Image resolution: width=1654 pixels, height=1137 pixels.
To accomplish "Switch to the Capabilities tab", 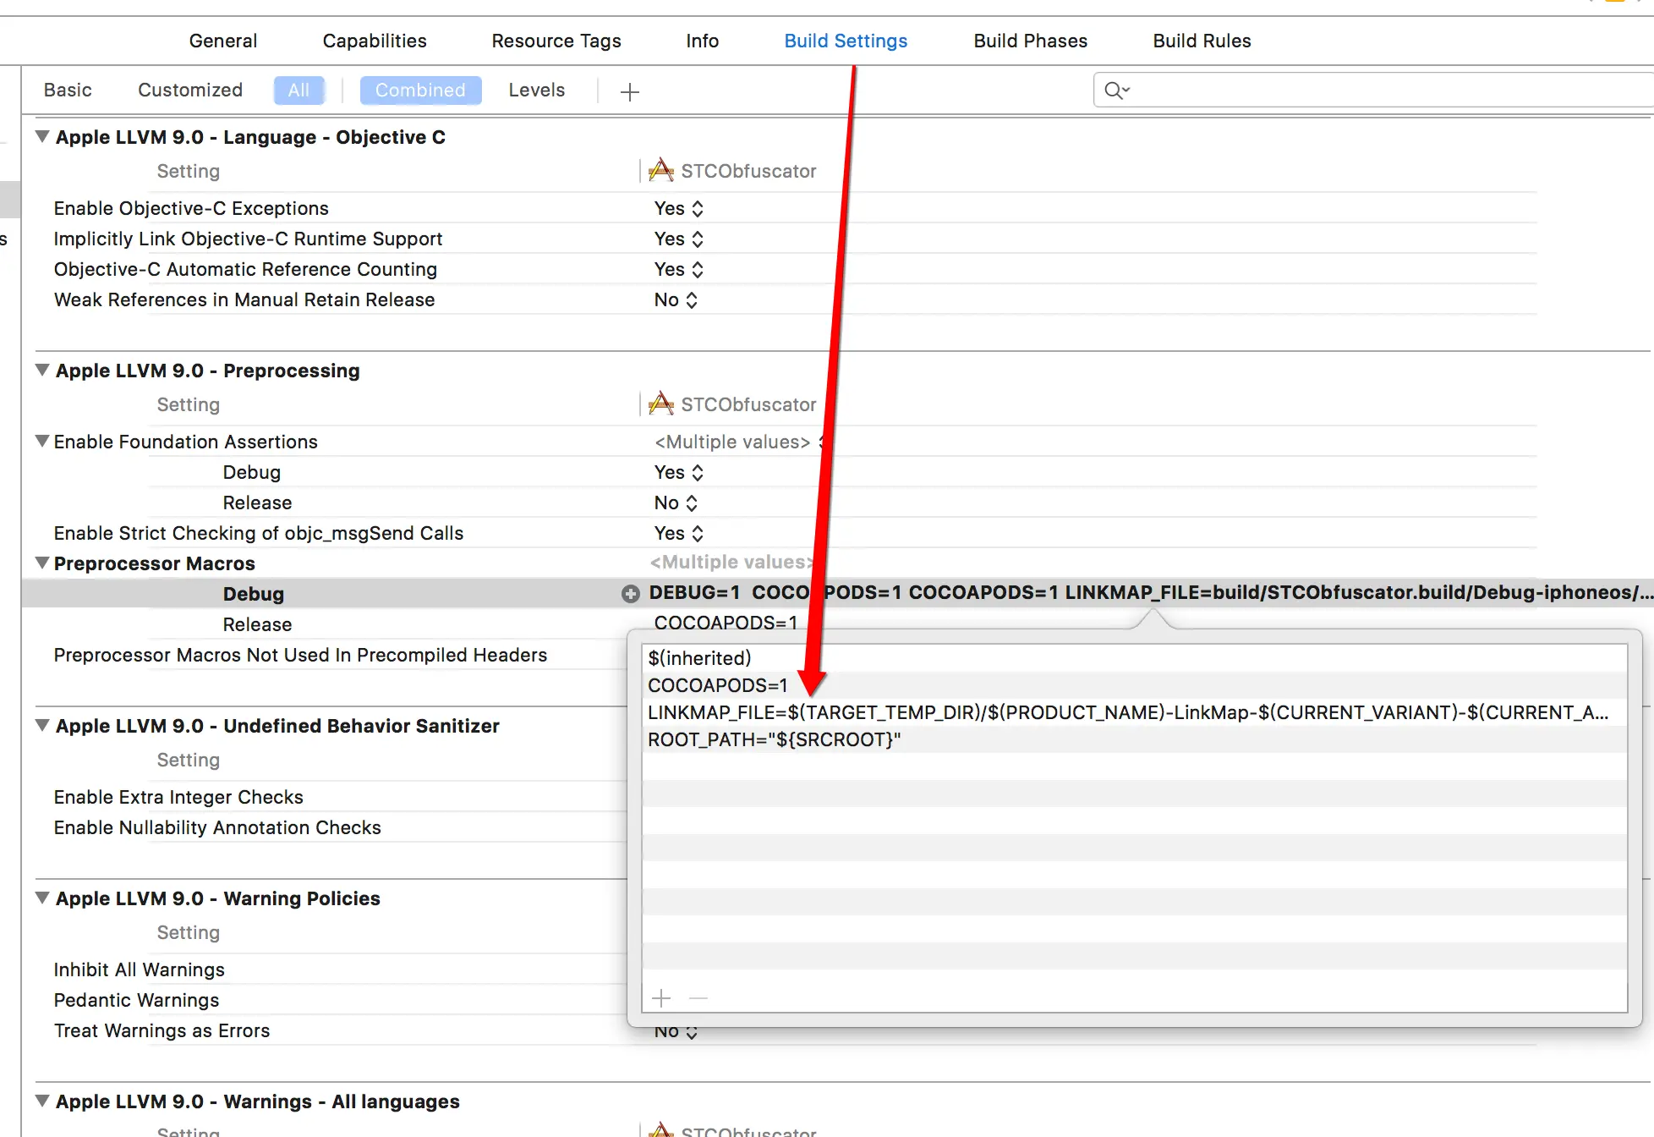I will (375, 41).
